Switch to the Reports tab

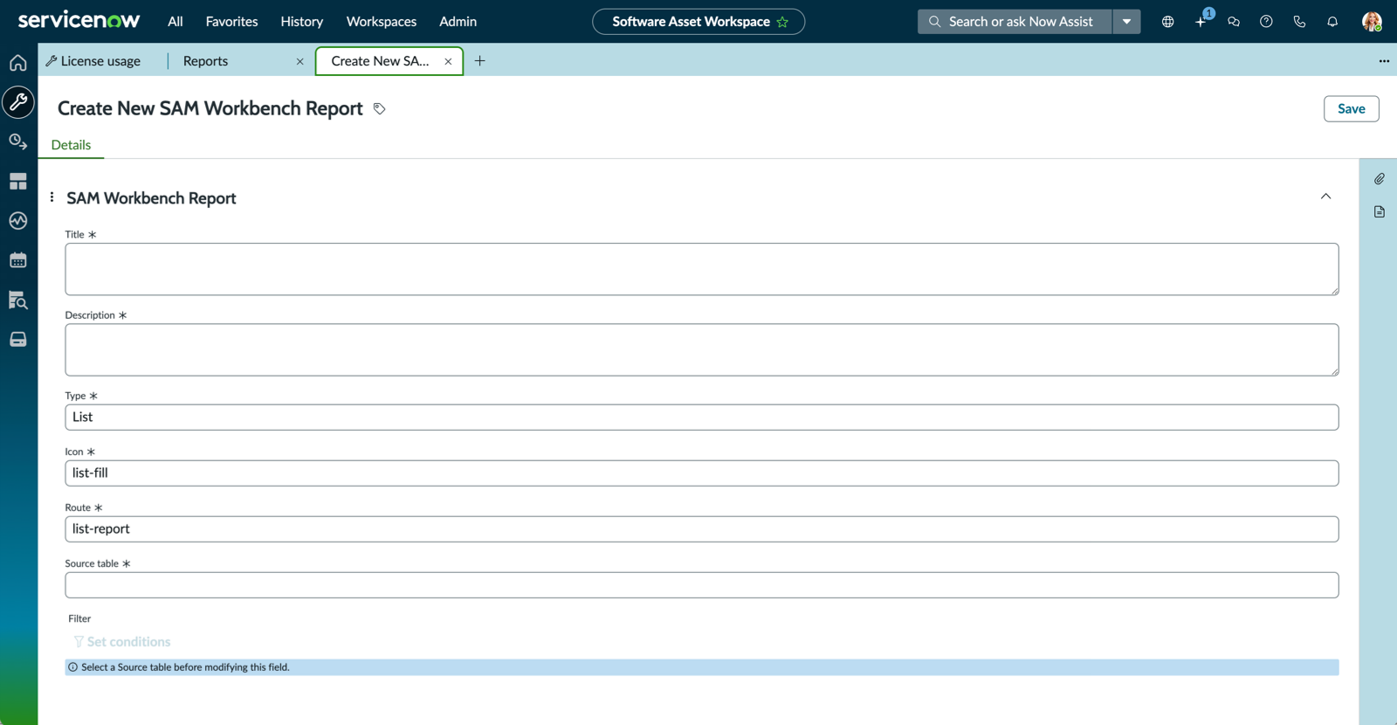205,61
